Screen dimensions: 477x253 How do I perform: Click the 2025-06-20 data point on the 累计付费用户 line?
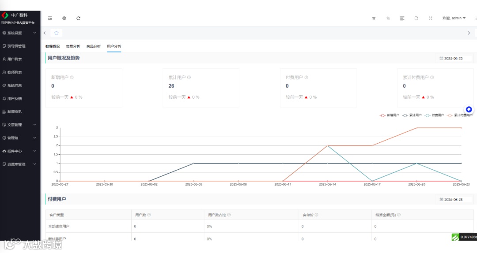point(417,128)
